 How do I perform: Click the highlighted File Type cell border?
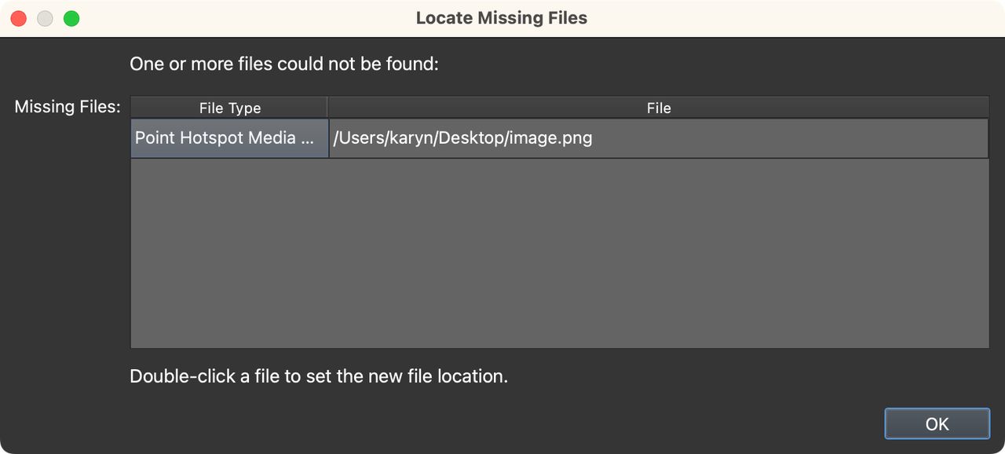(327, 137)
